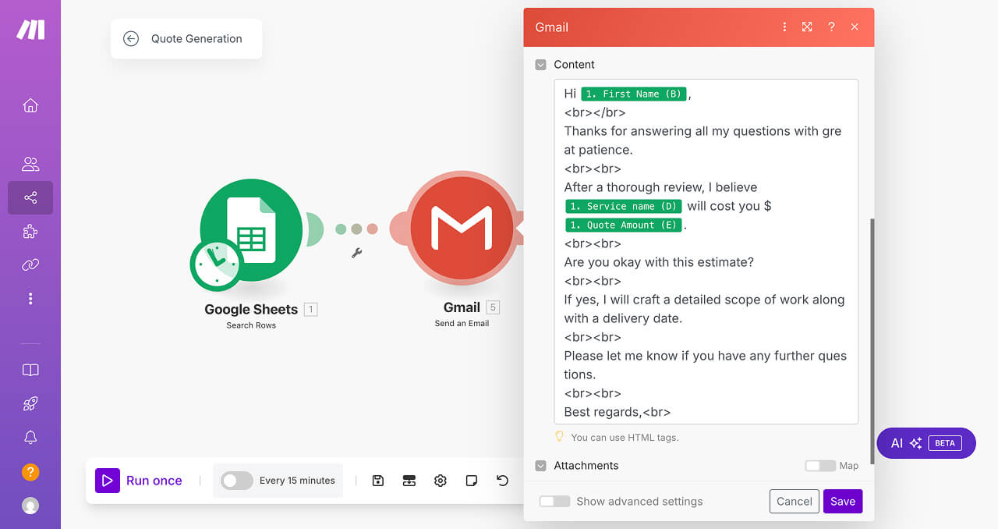Open the Connections link icon
Screen dimensions: 998x529
(30, 264)
